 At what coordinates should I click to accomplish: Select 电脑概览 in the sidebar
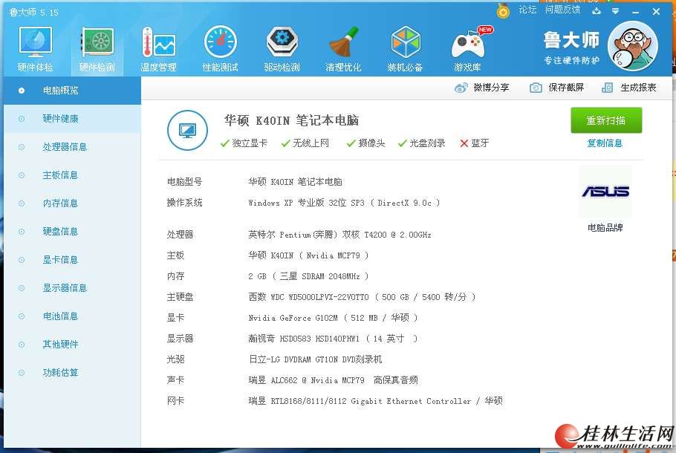point(72,91)
